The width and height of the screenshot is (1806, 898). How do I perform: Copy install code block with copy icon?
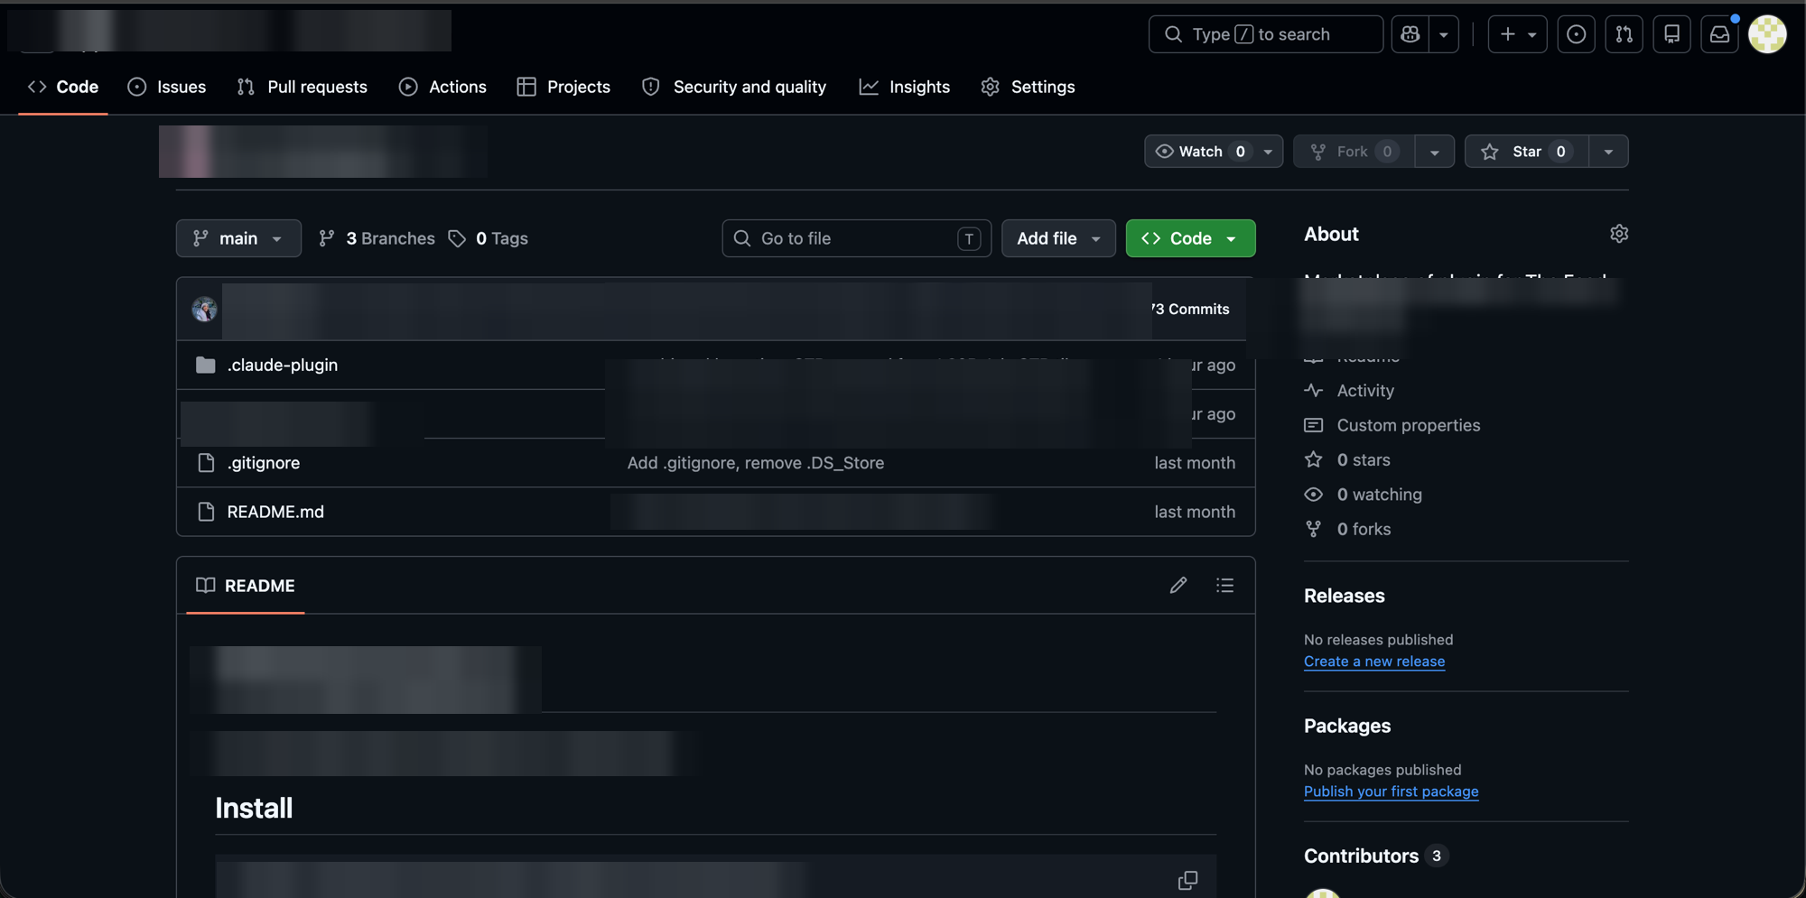[1187, 880]
